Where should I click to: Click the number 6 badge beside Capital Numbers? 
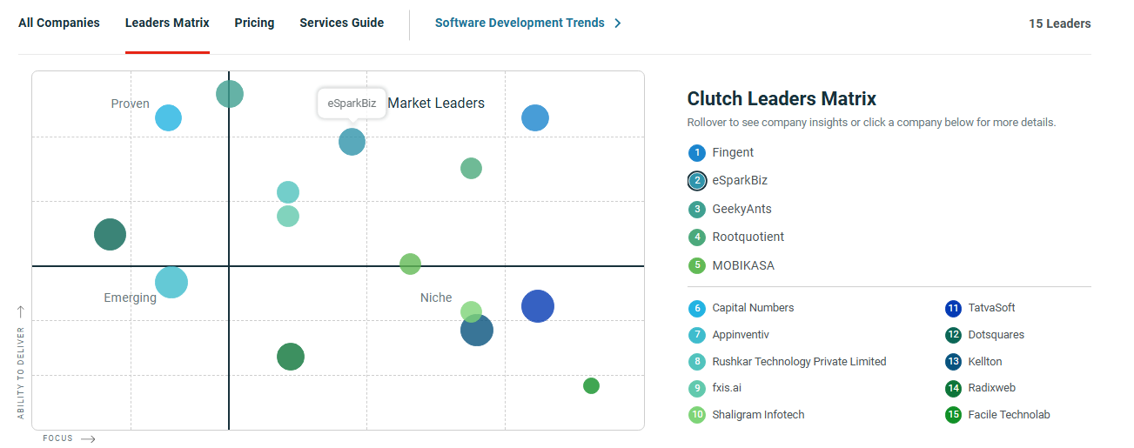(x=696, y=308)
